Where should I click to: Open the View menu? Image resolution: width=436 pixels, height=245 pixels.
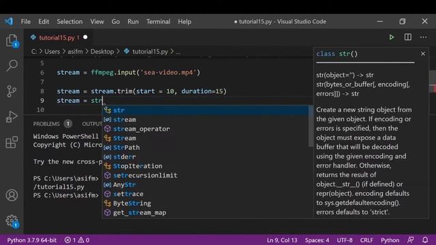point(97,22)
